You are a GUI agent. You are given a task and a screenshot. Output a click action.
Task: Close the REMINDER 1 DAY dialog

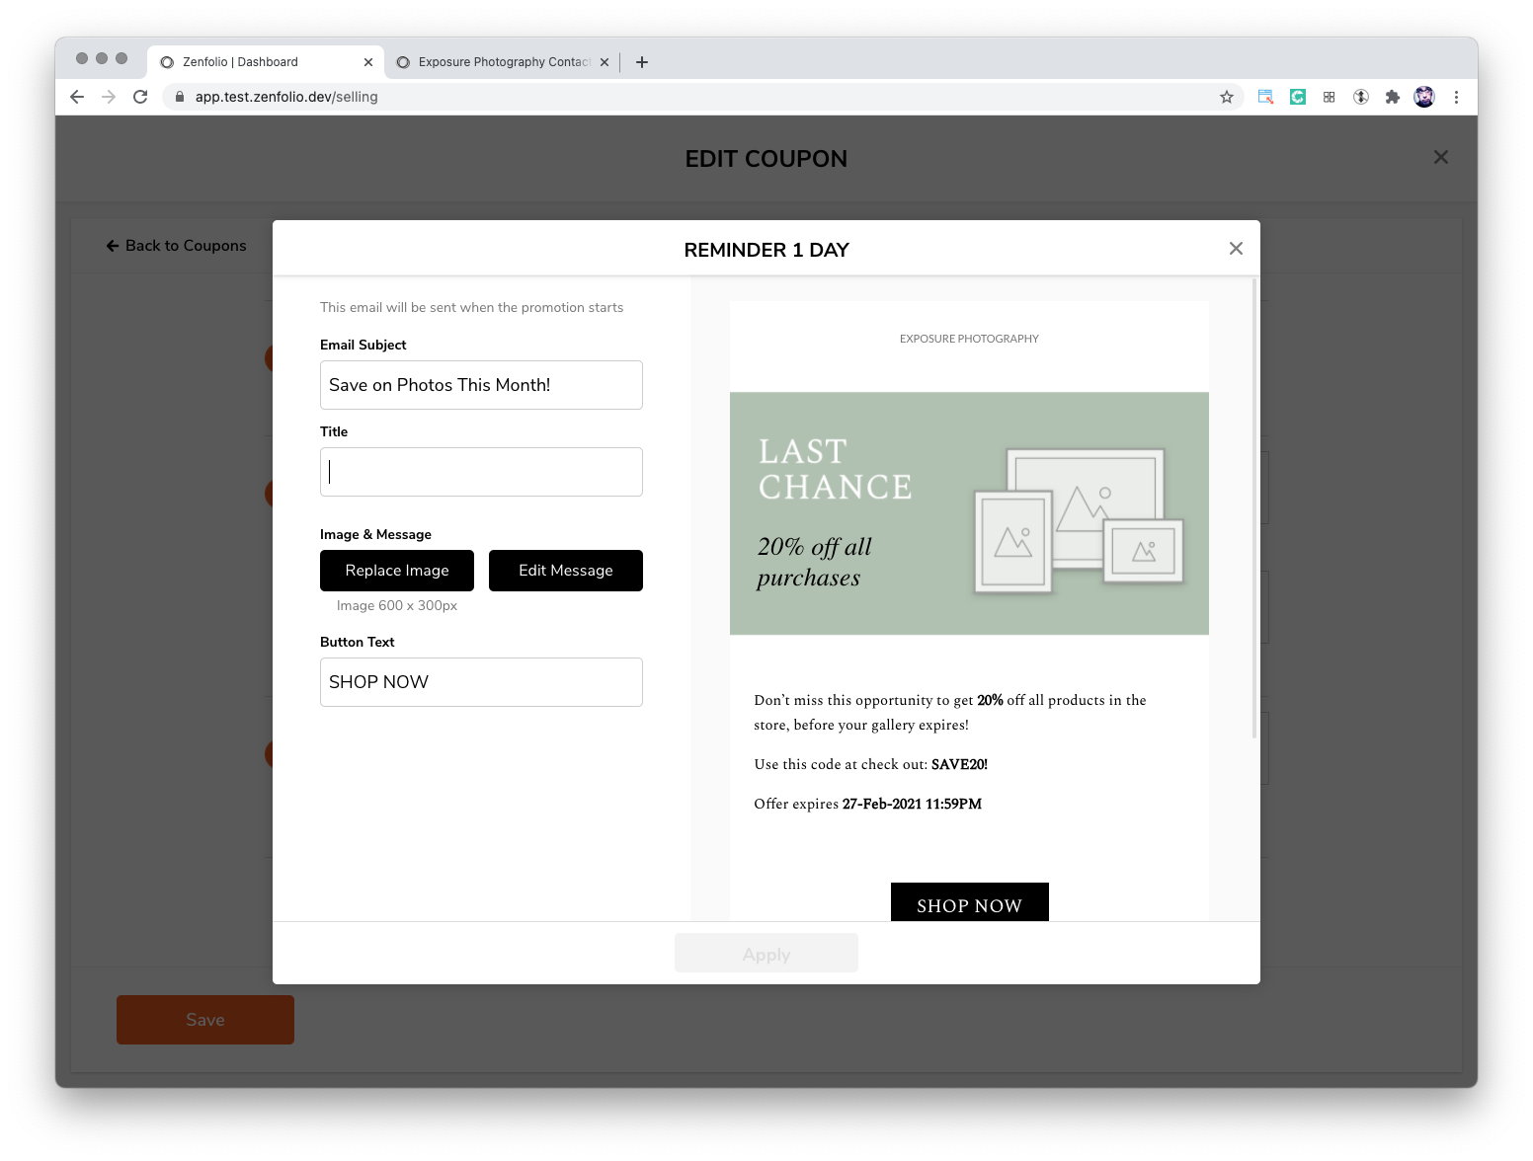click(1236, 248)
